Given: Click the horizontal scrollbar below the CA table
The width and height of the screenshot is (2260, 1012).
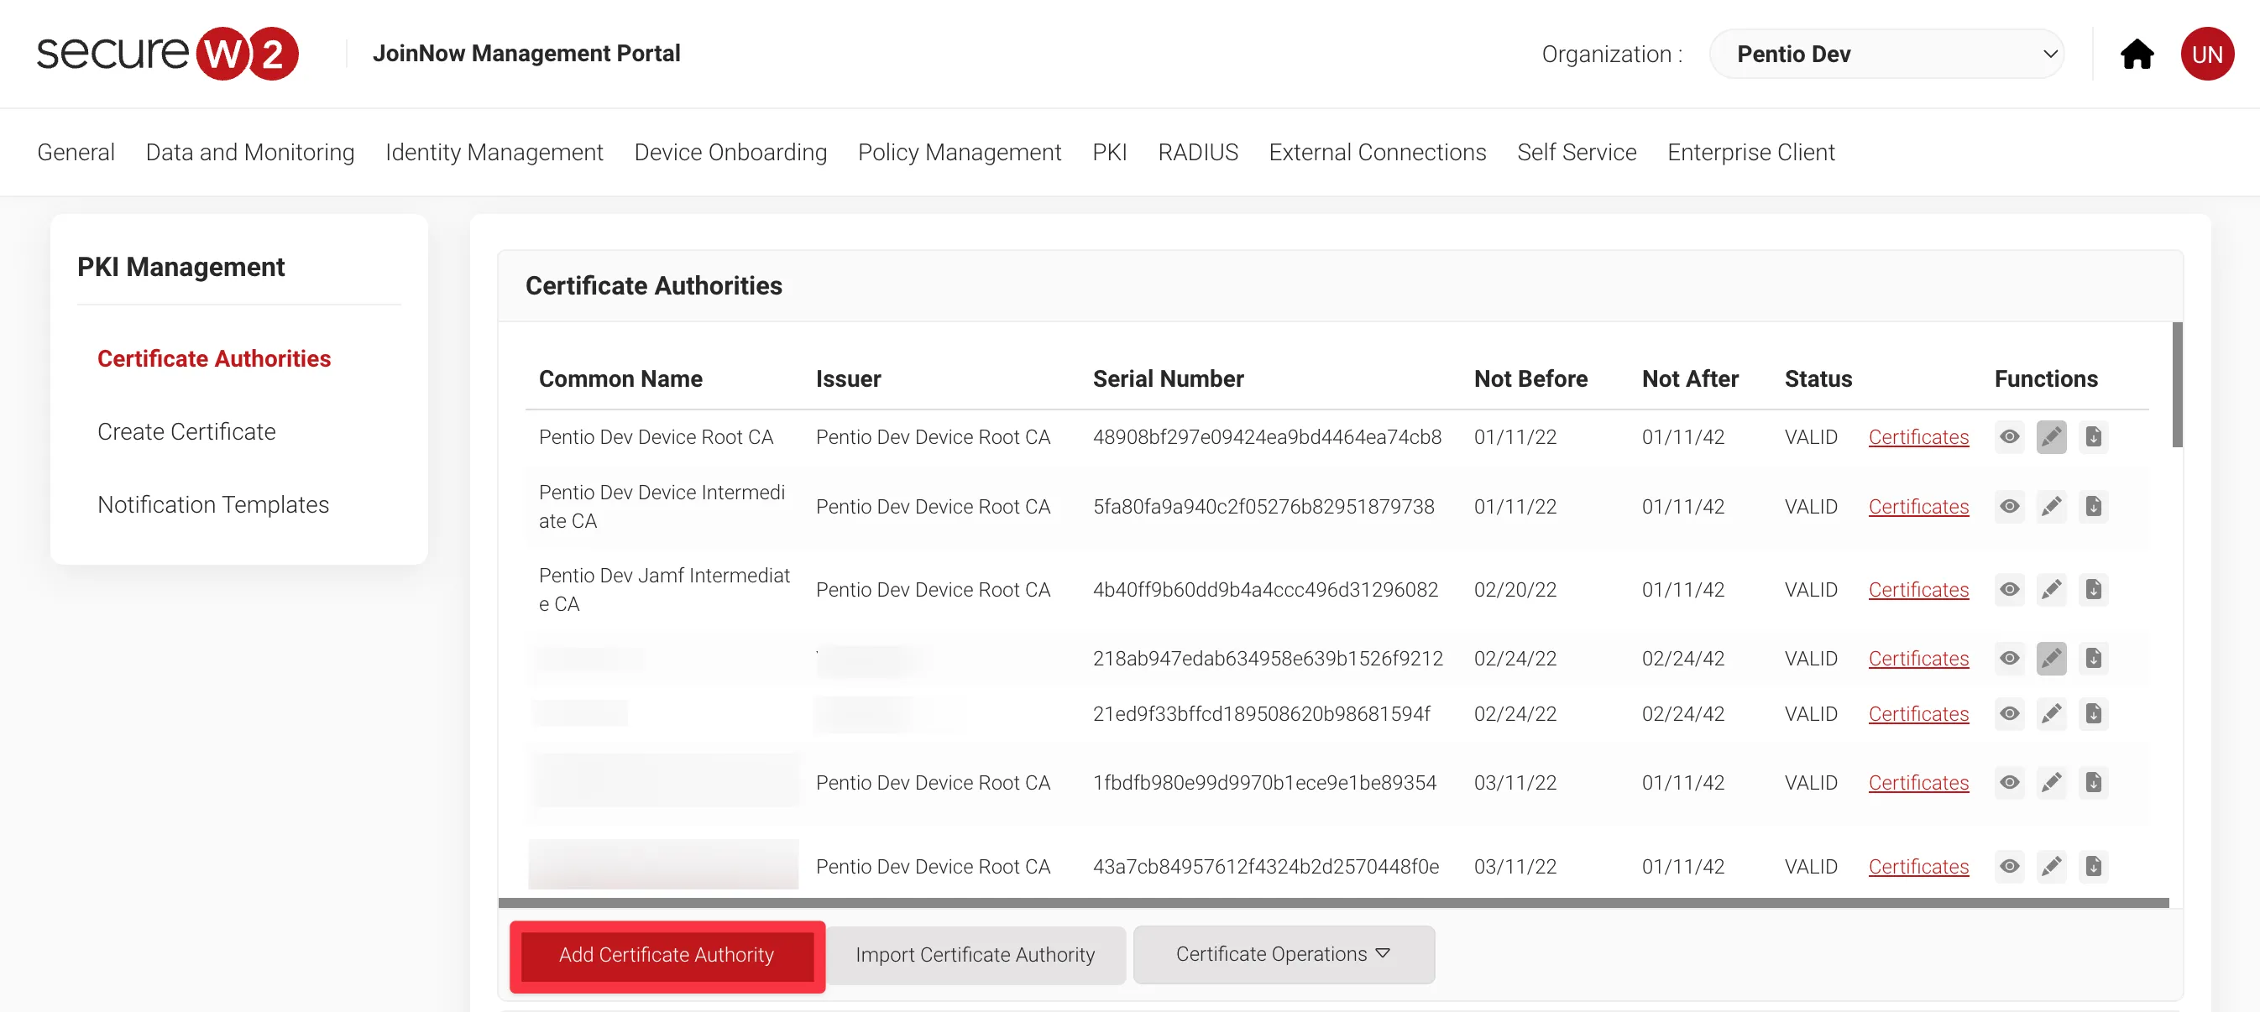Looking at the screenshot, I should pos(1332,902).
